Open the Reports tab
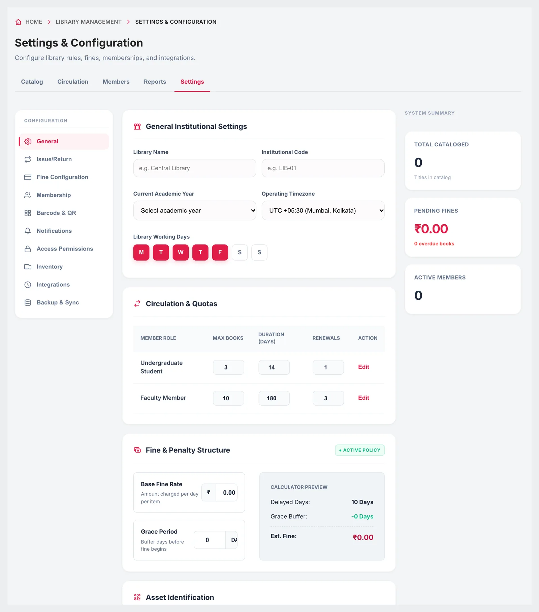Viewport: 539px width, 612px height. (155, 82)
